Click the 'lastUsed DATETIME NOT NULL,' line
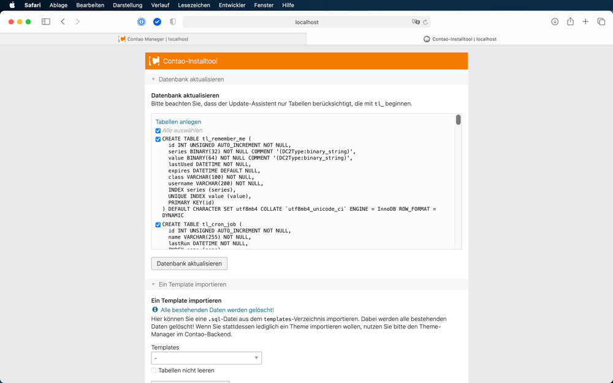Viewport: 613px width, 383px height. (210, 164)
